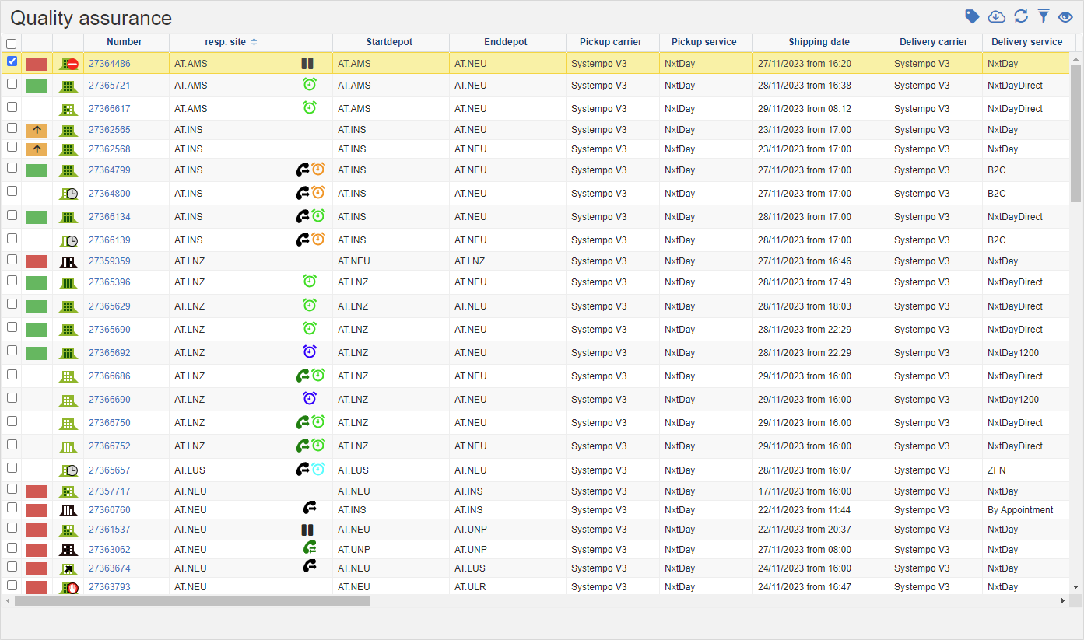Sort by the Shipping date column header
This screenshot has height=640, width=1084.
click(819, 42)
